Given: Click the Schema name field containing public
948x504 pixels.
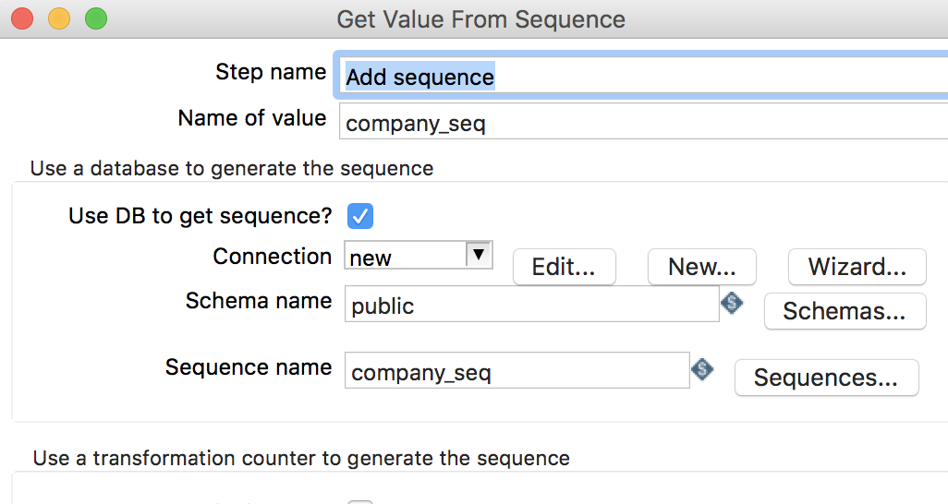Looking at the screenshot, I should 531,306.
